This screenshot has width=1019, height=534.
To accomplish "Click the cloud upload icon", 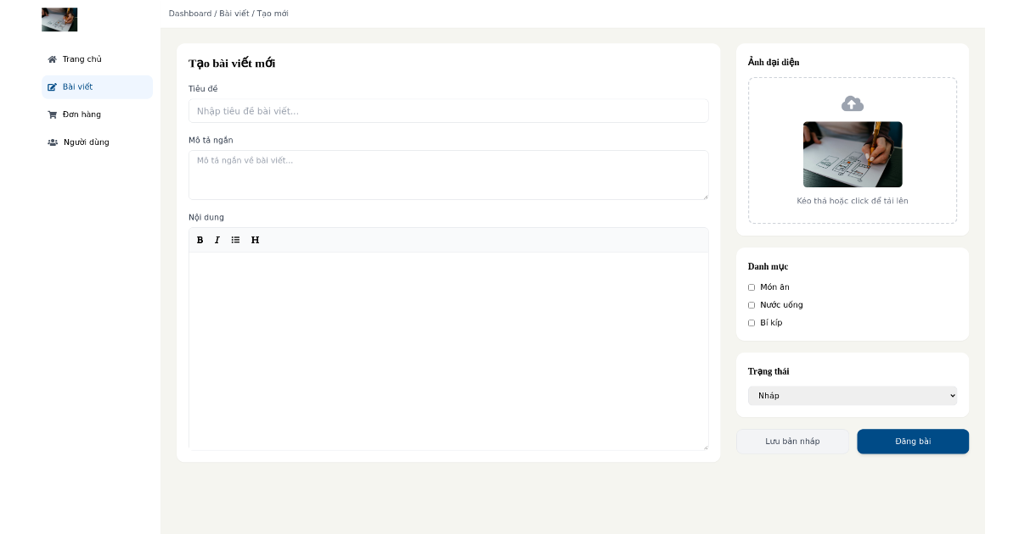I will (853, 103).
